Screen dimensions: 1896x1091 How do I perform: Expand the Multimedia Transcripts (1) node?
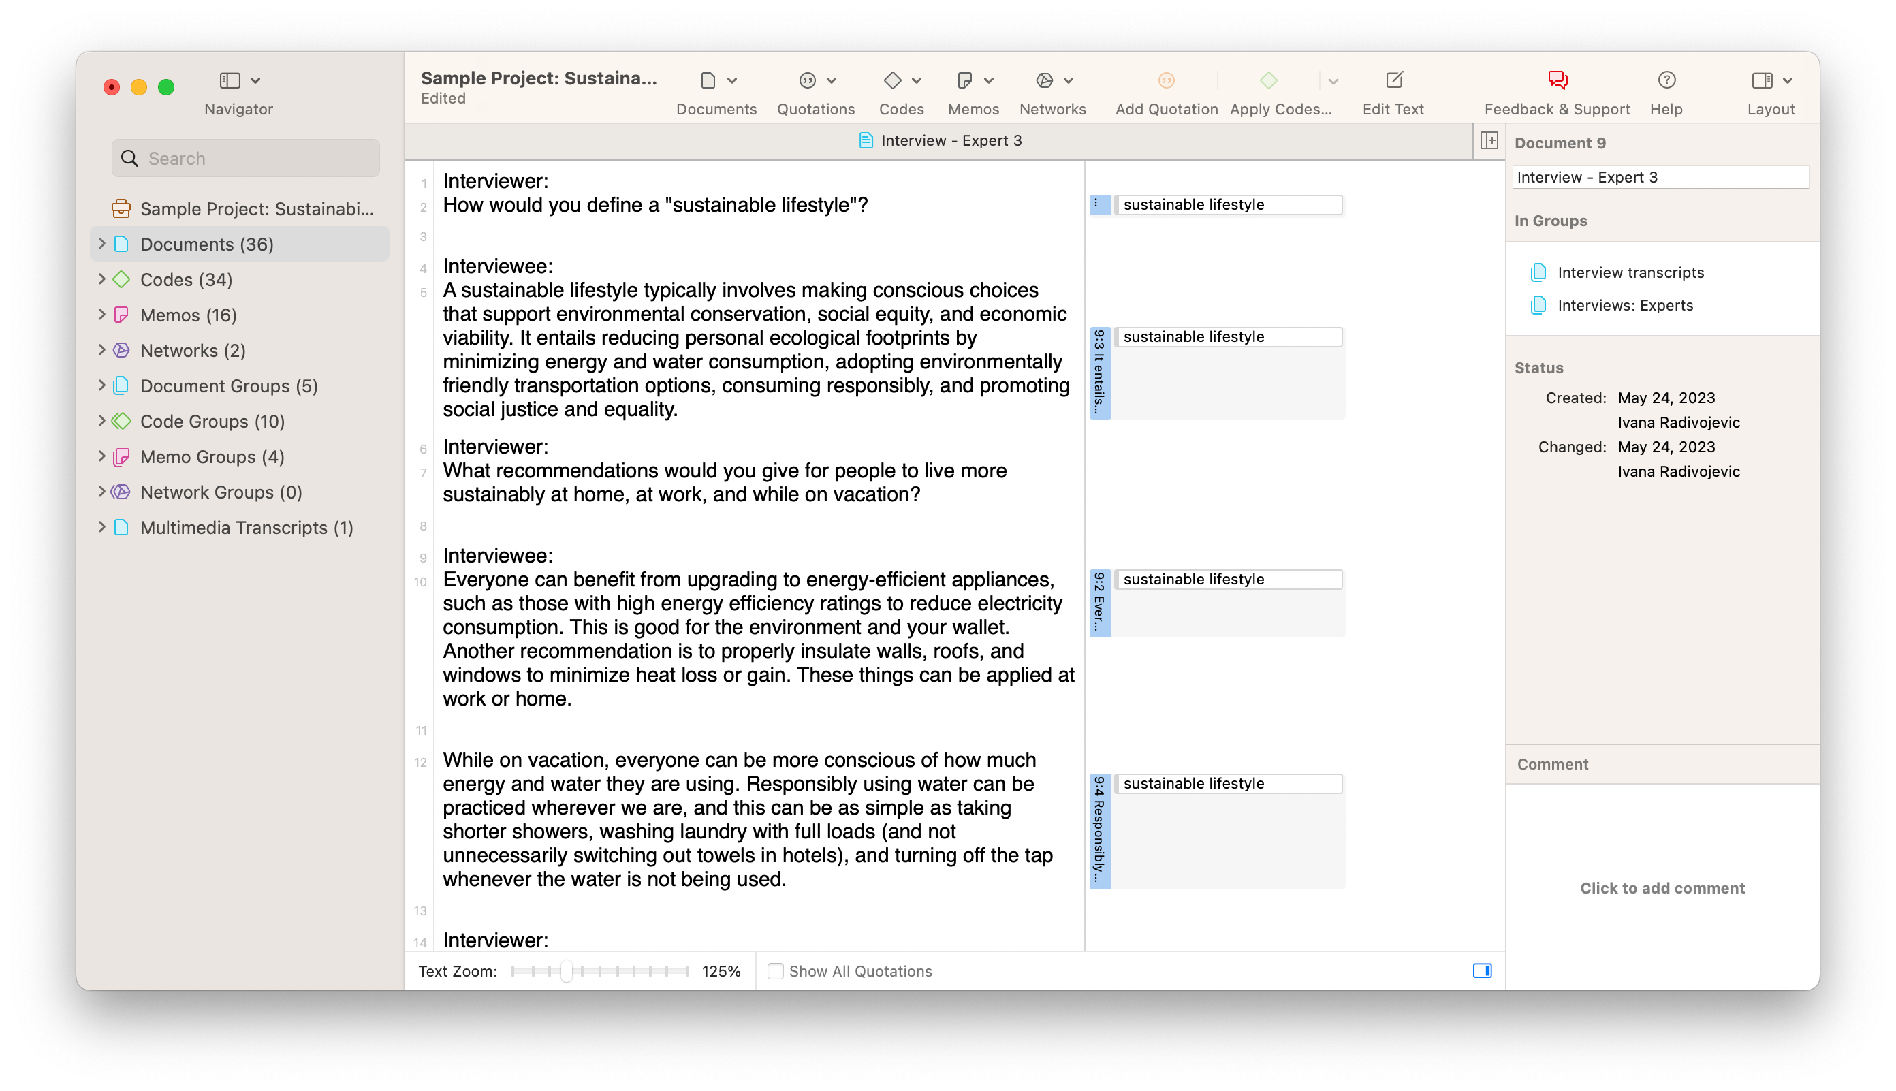102,526
